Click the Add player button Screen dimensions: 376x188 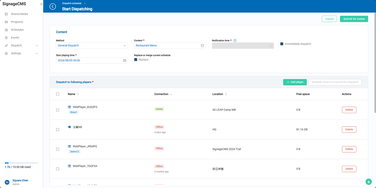click(295, 82)
